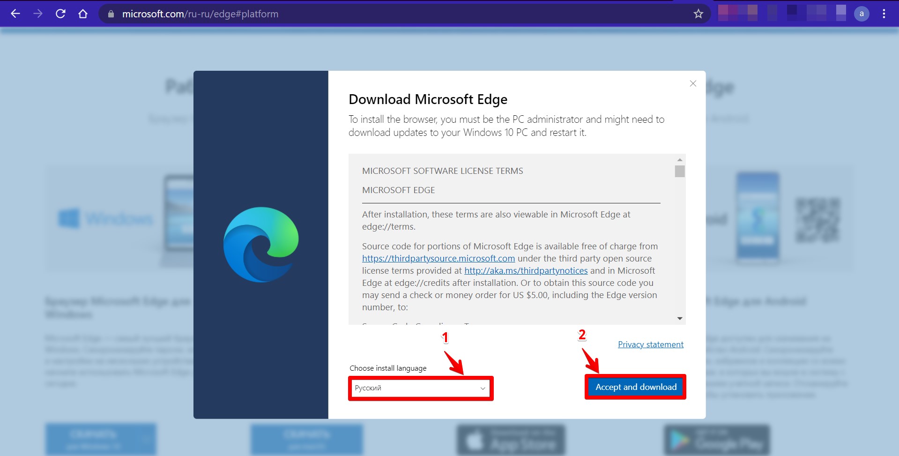Click the Choose install language label
The width and height of the screenshot is (899, 456).
[388, 368]
